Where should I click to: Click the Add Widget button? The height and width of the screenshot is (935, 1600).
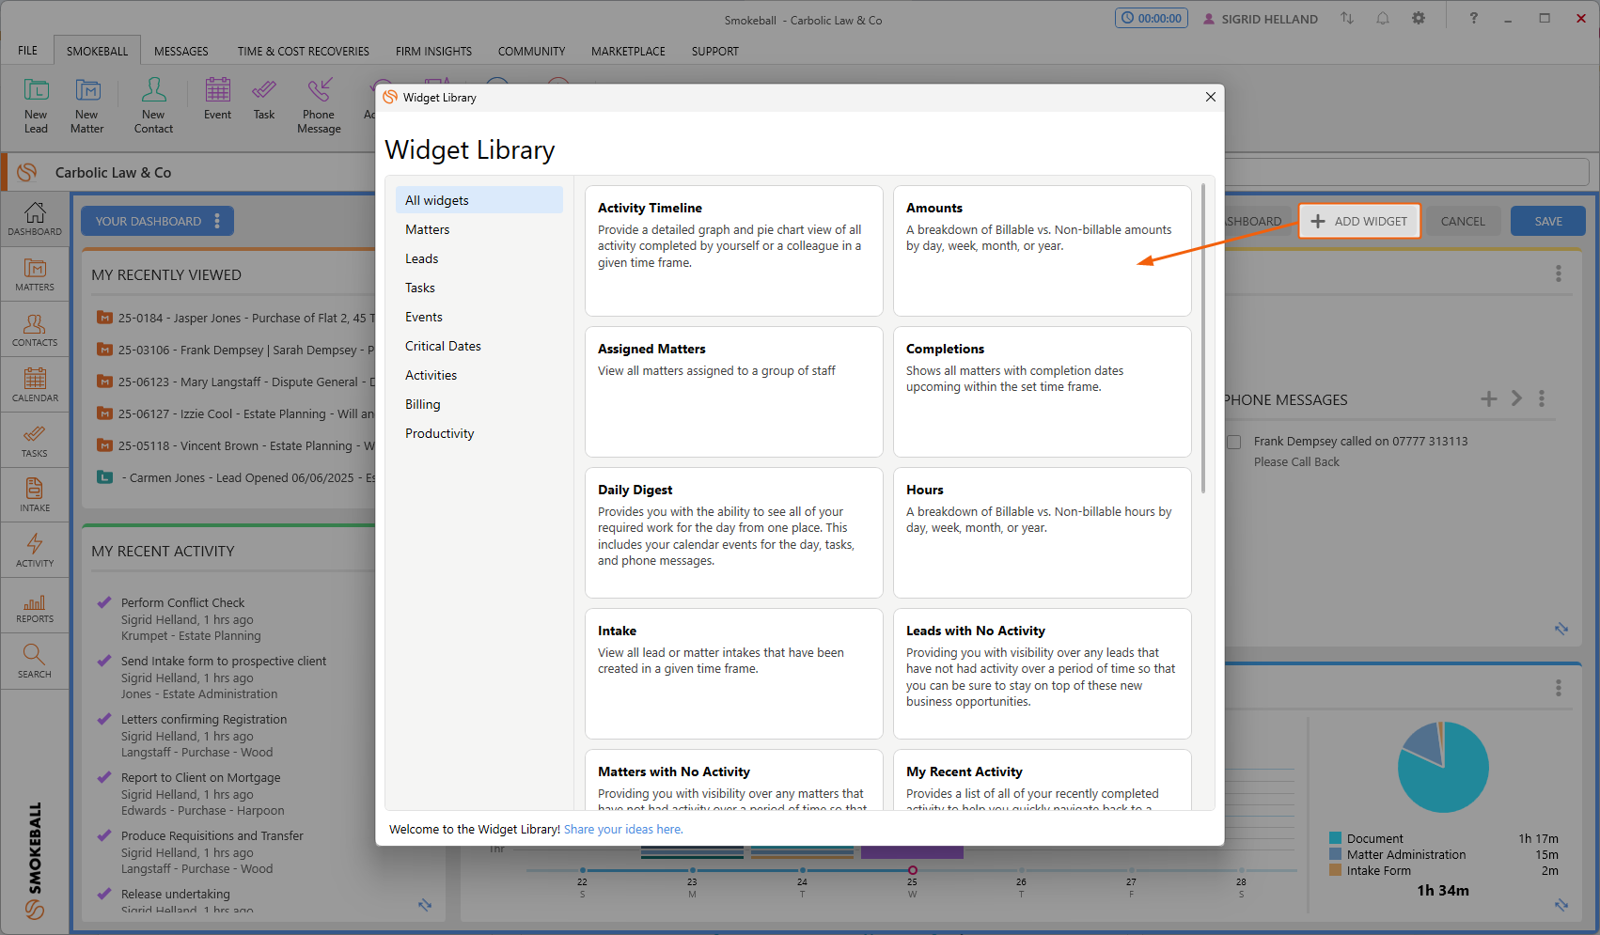[x=1359, y=221]
